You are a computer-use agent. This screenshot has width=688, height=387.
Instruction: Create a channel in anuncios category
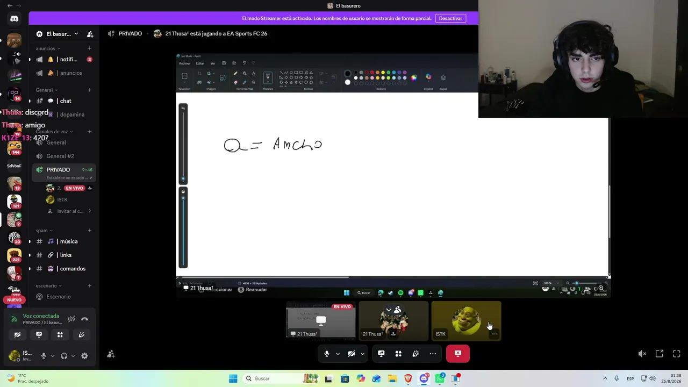pyautogui.click(x=90, y=48)
